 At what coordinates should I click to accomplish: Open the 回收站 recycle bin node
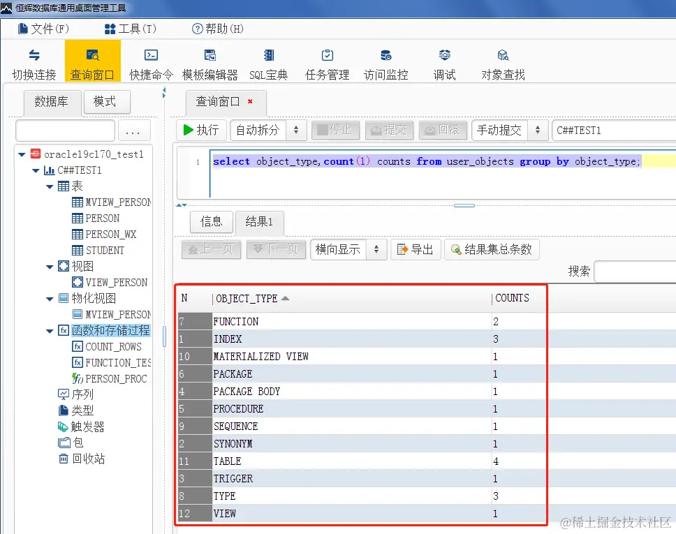coord(82,459)
